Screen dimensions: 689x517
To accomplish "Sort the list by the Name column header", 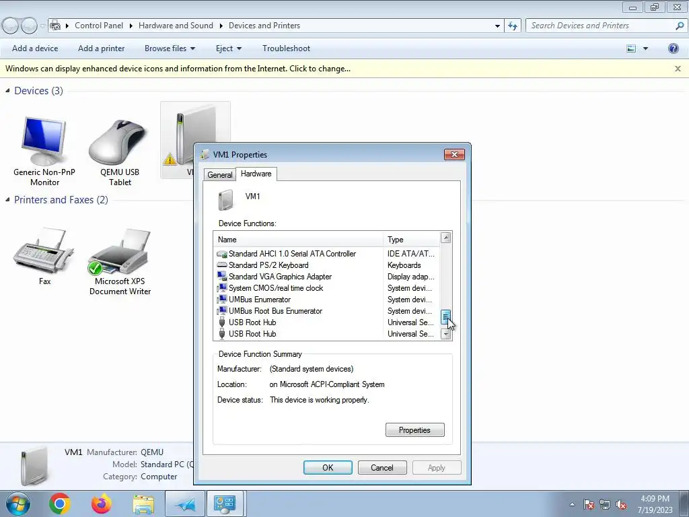I will tap(298, 240).
